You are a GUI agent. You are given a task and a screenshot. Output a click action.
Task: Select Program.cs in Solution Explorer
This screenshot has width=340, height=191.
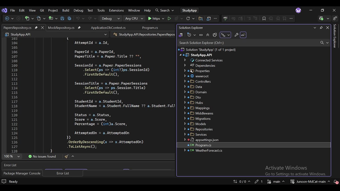(x=203, y=145)
